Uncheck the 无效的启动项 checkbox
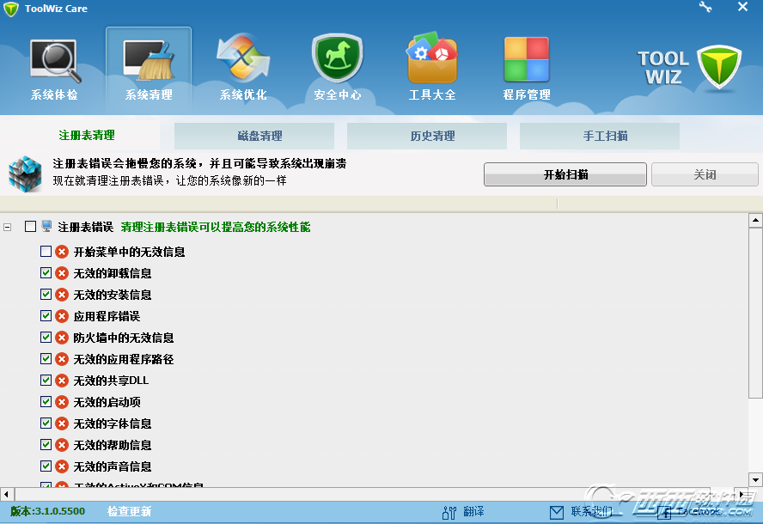This screenshot has width=763, height=524. point(46,401)
